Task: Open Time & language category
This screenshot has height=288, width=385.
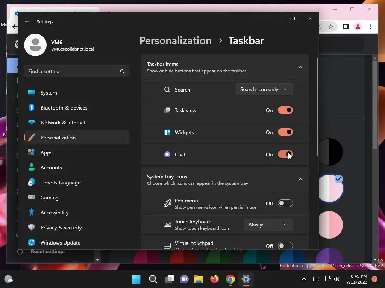Action: tap(77, 183)
